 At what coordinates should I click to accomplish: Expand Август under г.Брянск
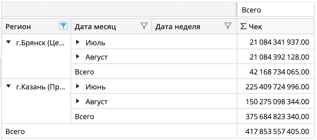pos(78,57)
